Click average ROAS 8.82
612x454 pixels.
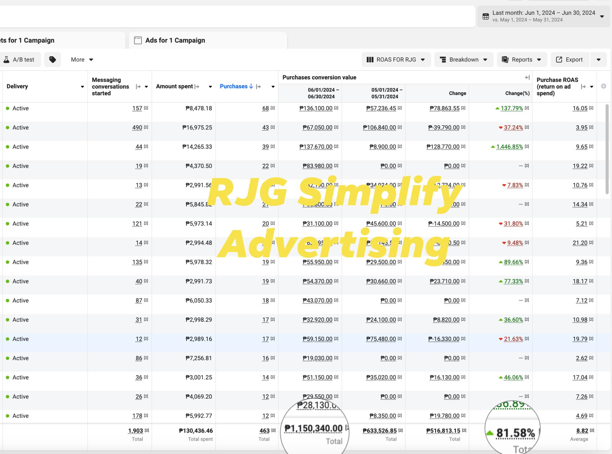pyautogui.click(x=582, y=431)
